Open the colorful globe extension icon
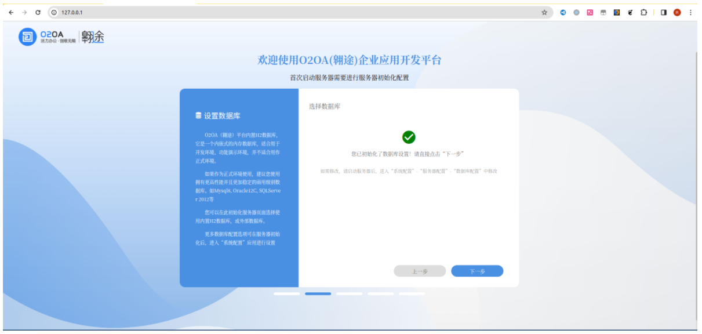The width and height of the screenshot is (702, 334). (617, 12)
